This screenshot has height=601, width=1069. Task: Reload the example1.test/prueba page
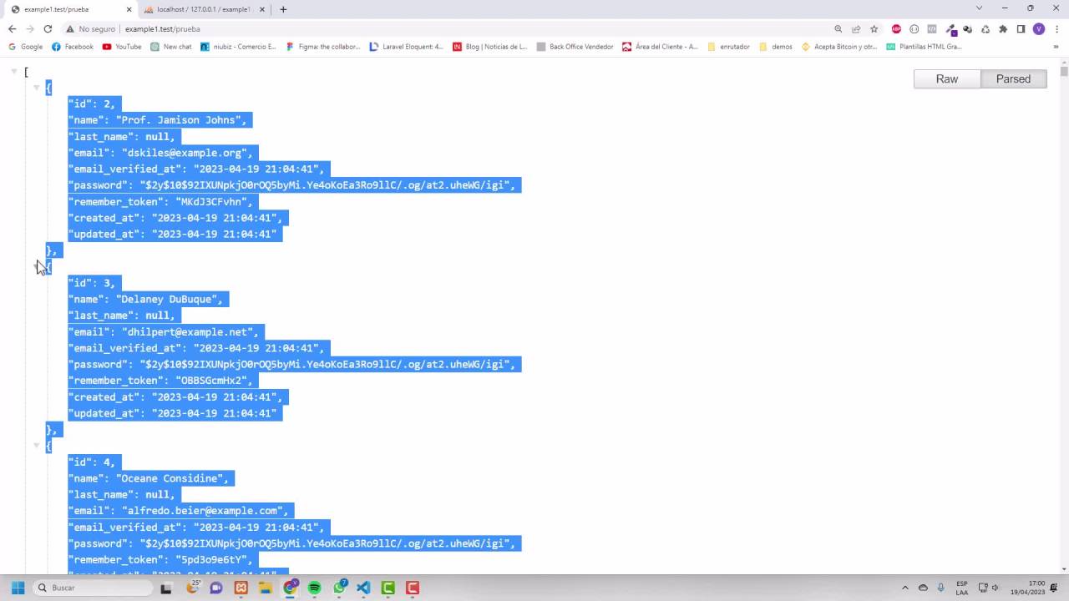click(x=48, y=29)
